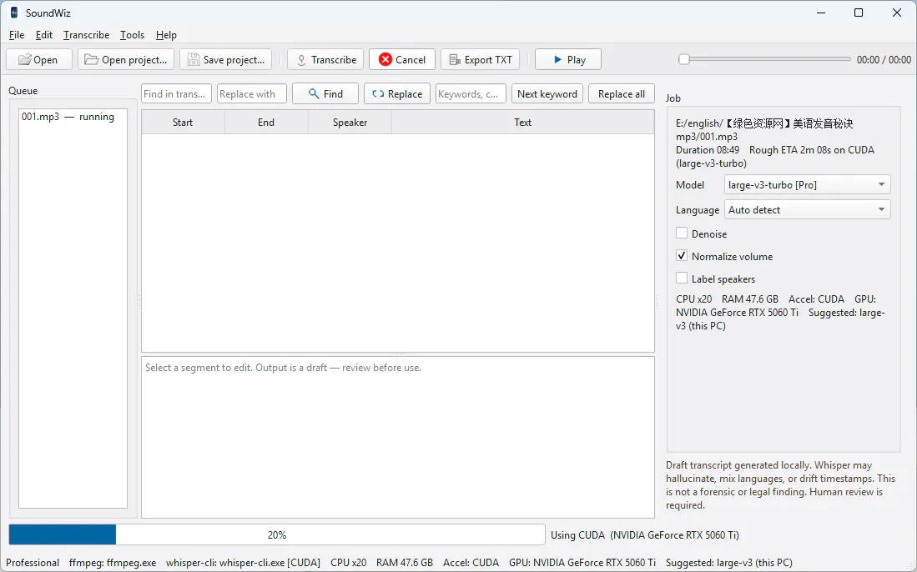
Task: Click the Professional label in status bar
Action: point(33,563)
